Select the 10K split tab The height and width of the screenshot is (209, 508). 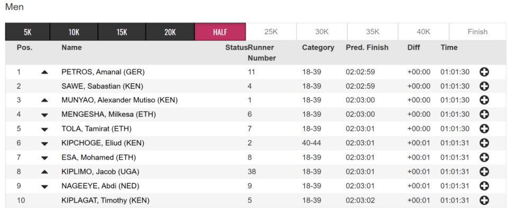click(74, 32)
